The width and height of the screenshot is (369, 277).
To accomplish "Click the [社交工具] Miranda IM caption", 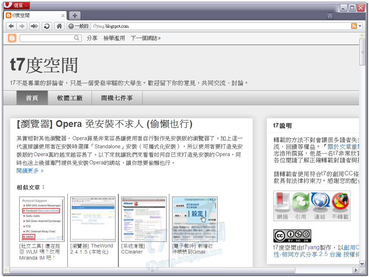I will [x=40, y=252].
